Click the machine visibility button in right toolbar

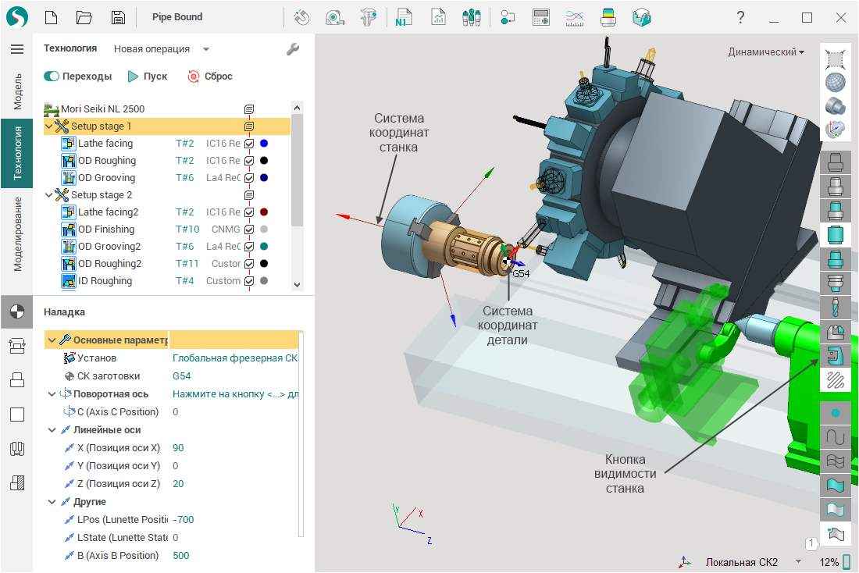coord(836,356)
